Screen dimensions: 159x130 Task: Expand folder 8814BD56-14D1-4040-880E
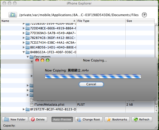click(24, 47)
